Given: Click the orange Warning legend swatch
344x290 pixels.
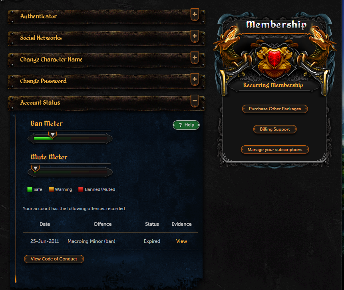Looking at the screenshot, I should pyautogui.click(x=51, y=189).
